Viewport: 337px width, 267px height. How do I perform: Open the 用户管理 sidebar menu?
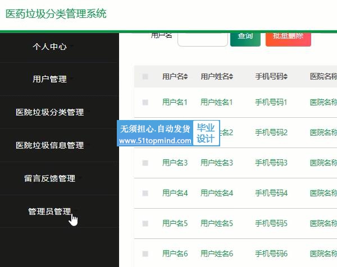click(x=49, y=79)
